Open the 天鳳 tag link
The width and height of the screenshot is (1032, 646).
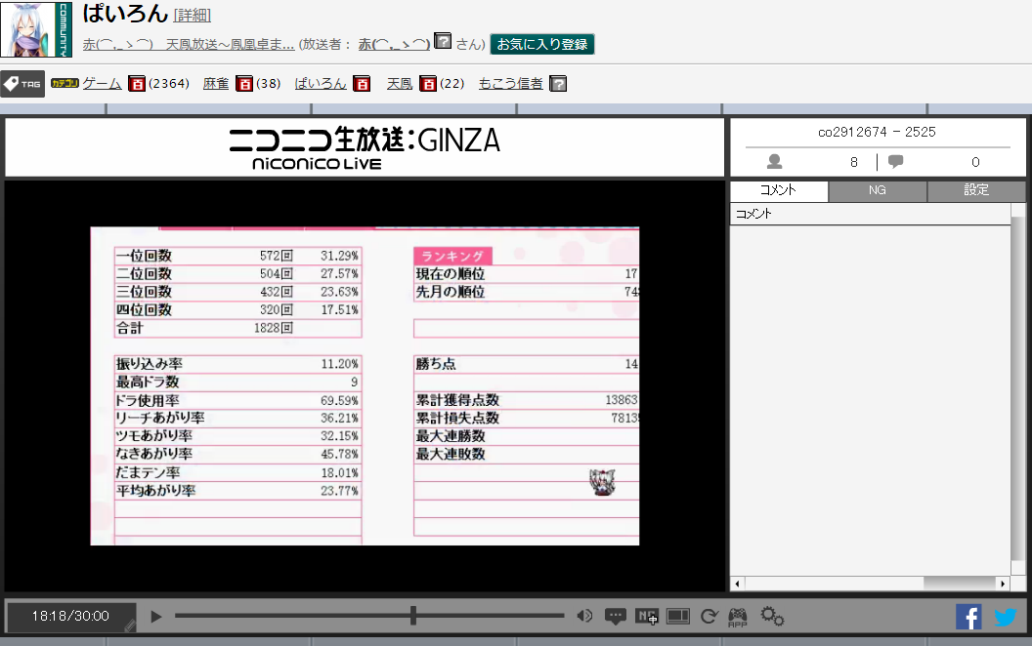pos(400,84)
